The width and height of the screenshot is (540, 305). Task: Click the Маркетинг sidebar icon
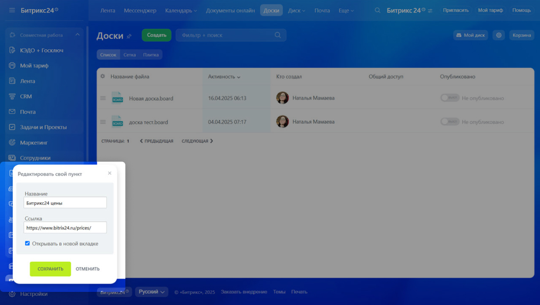click(x=12, y=142)
